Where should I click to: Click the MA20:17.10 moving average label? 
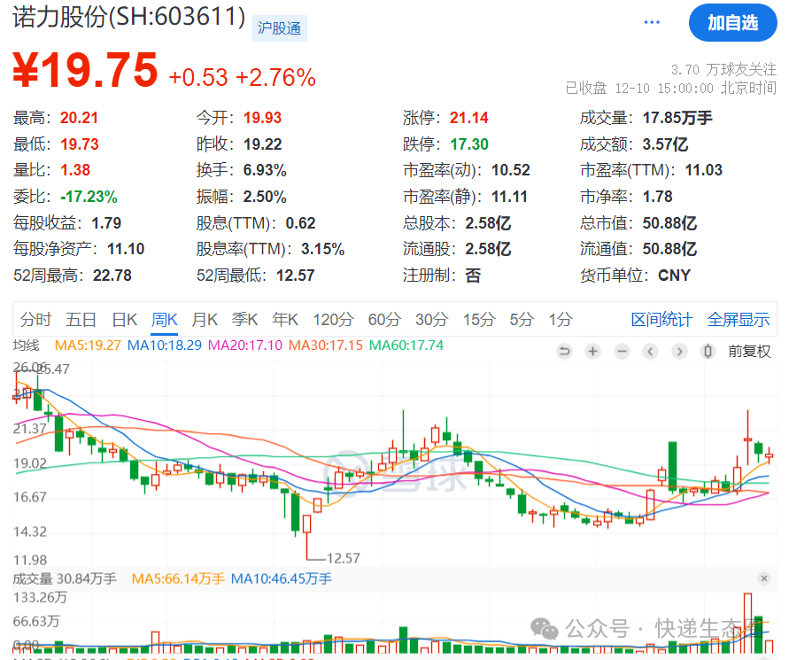[245, 346]
